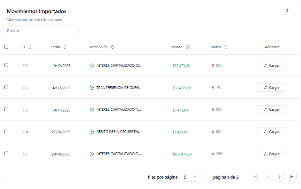Toggle the select-all checkbox in header
301x189 pixels.
click(6, 47)
